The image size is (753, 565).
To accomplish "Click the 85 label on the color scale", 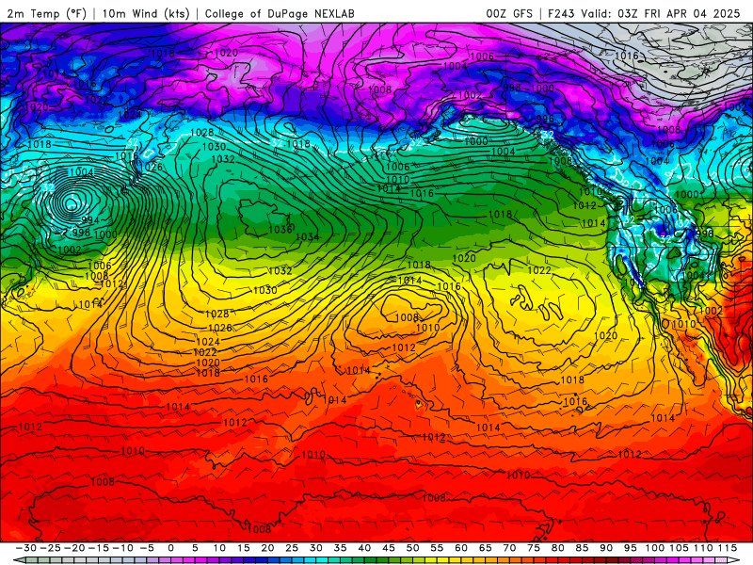I will pos(582,548).
